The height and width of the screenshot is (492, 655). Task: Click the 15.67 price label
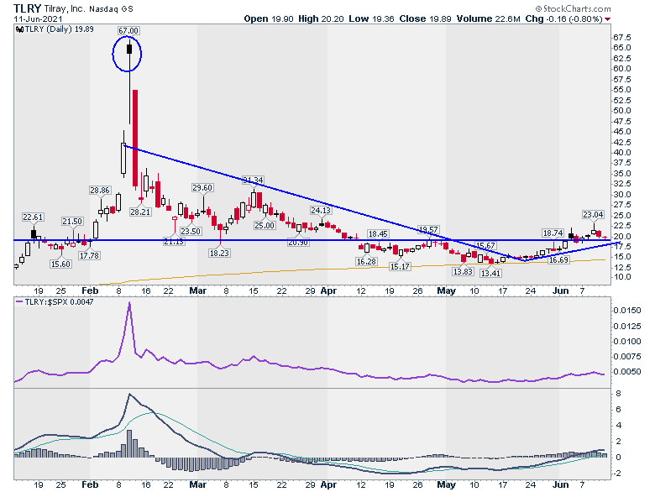[x=485, y=246]
